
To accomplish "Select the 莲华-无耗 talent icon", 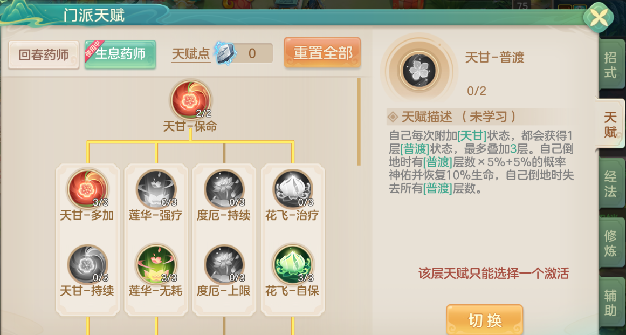I will tap(156, 264).
